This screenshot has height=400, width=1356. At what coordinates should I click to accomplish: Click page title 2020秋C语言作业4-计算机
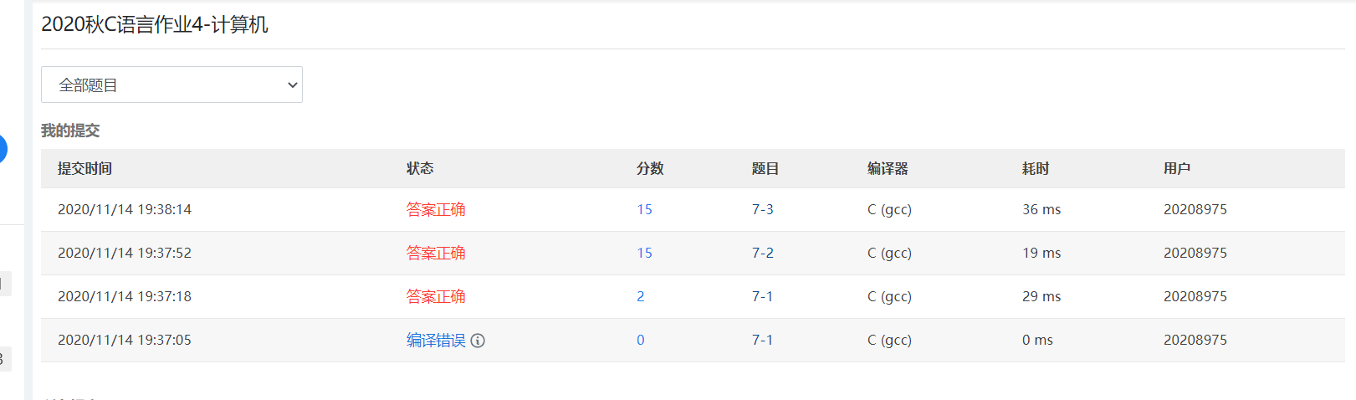tap(155, 25)
